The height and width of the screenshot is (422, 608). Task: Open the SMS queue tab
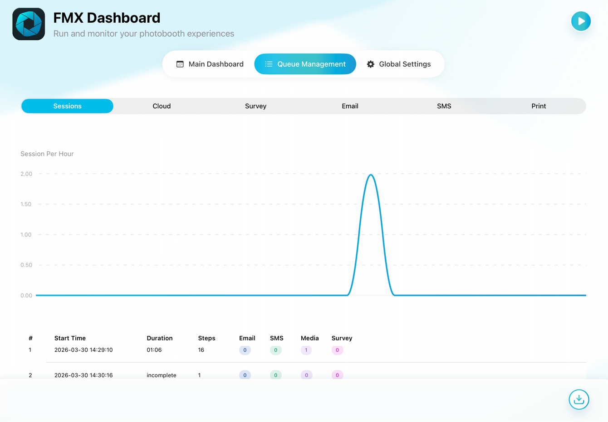(444, 106)
